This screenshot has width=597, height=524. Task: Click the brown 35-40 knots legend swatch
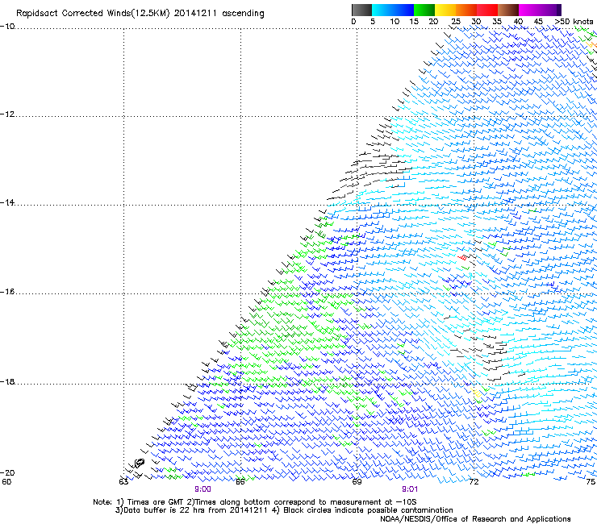508,10
